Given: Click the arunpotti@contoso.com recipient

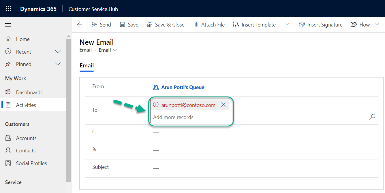Looking at the screenshot, I should [x=188, y=105].
